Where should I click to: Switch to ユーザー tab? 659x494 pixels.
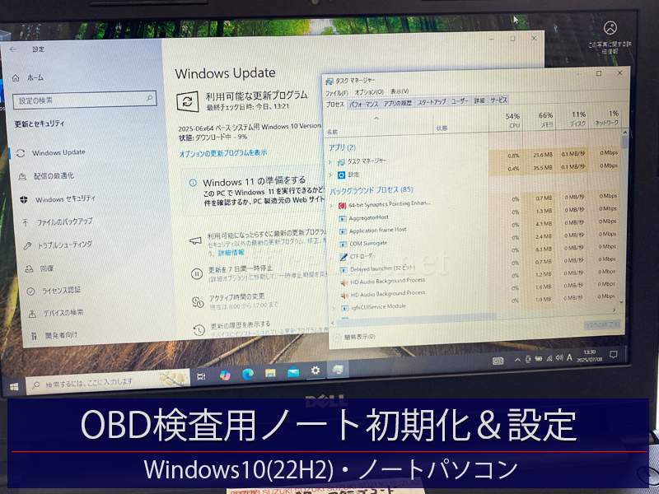point(460,101)
